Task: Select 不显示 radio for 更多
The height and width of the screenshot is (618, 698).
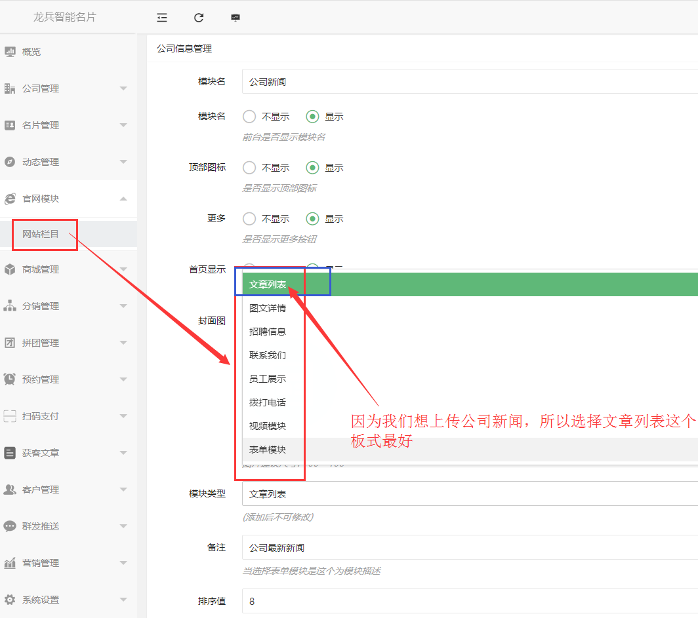Action: pos(249,219)
